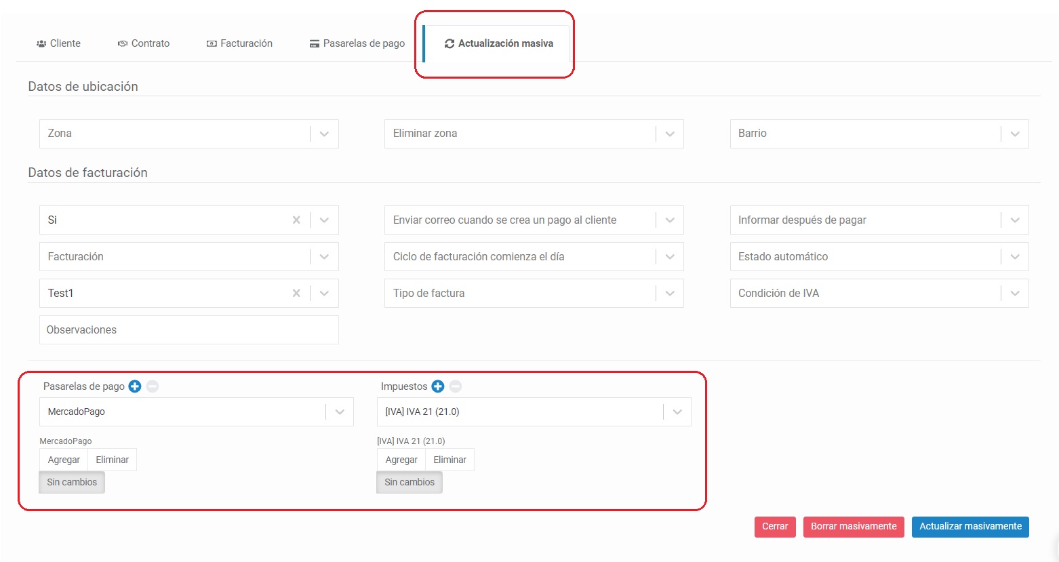Viewport: 1059px width, 562px height.
Task: Open the Zona dropdown
Action: click(x=189, y=134)
